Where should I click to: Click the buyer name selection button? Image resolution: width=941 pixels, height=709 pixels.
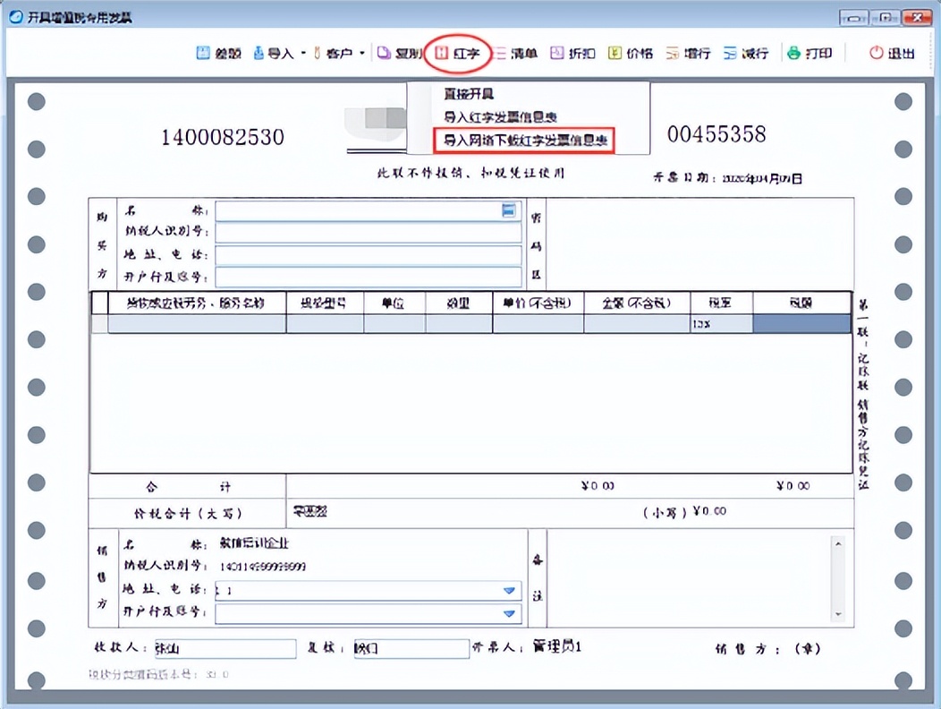(507, 210)
